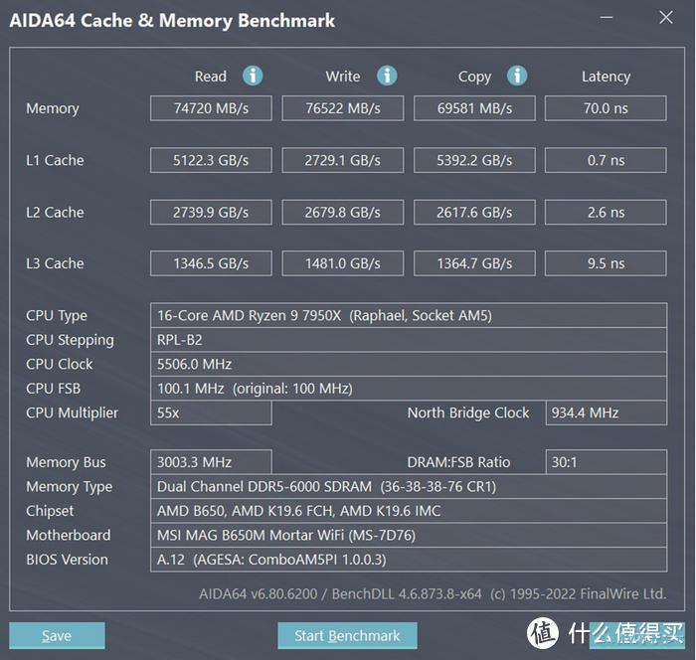Click the AIDA64 Cache & Memory Benchmark title
696x660 pixels.
click(172, 21)
